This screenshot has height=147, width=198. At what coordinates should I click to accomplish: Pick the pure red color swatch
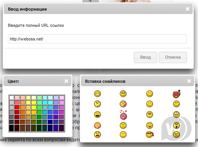[x=17, y=107]
